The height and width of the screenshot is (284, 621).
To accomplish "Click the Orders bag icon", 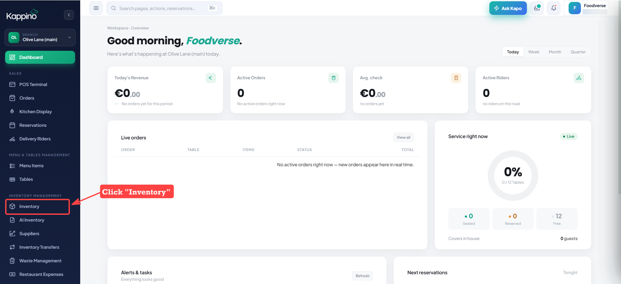I will click(x=12, y=98).
